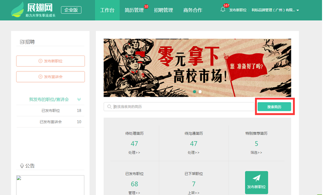Image resolution: width=323 pixels, height=195 pixels.
Task: Click 处理>> under 待处理简历
Action: tap(135, 153)
